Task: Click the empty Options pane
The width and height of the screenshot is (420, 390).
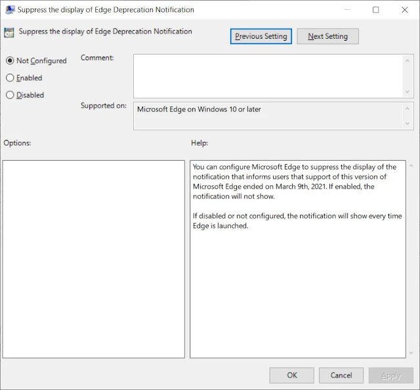Action: [x=94, y=259]
